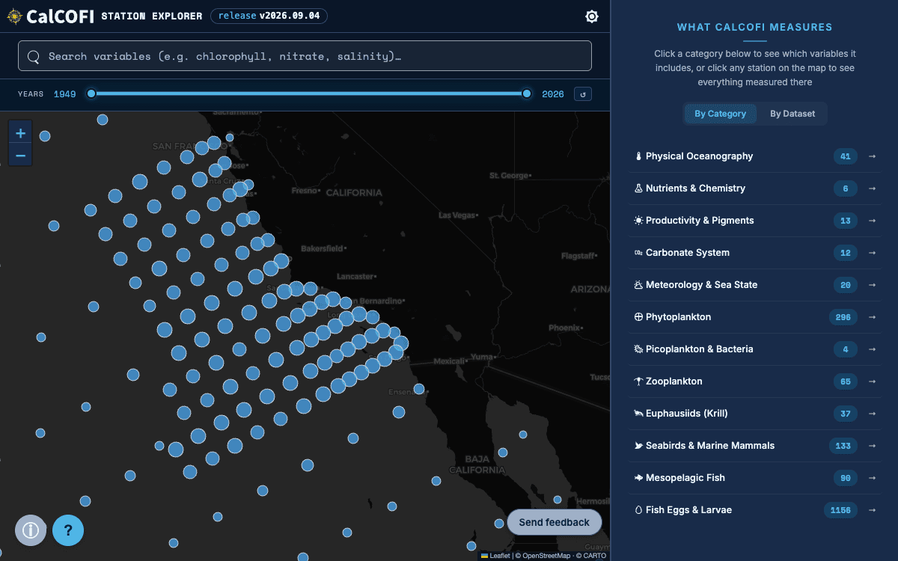This screenshot has width=898, height=561.
Task: Click the Carbonate System 12 badge
Action: [x=846, y=253]
